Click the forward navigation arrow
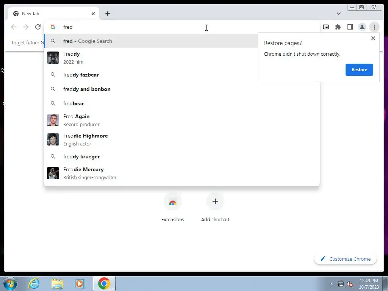 [26, 27]
